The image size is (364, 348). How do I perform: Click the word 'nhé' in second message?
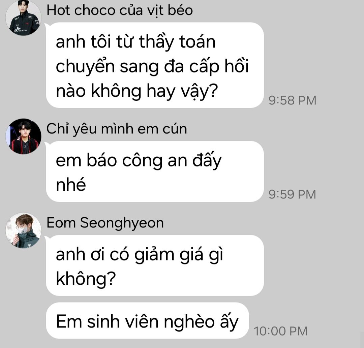click(x=71, y=185)
